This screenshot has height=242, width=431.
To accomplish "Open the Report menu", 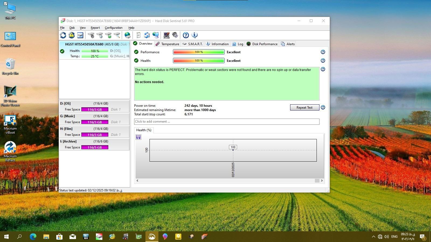I will 95,28.
